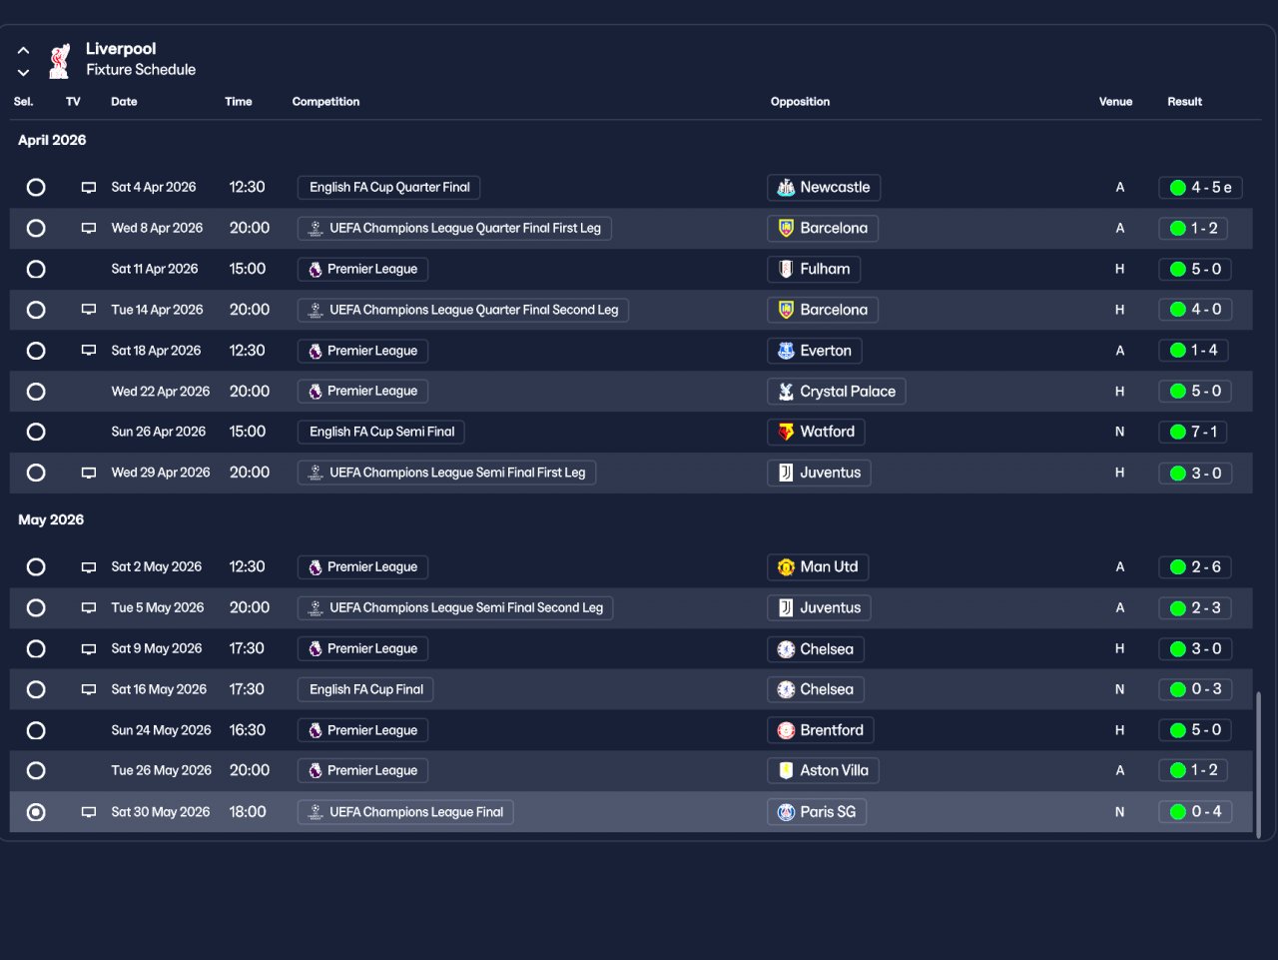Click TV icon for Newcastle FA Cup match

pos(89,188)
